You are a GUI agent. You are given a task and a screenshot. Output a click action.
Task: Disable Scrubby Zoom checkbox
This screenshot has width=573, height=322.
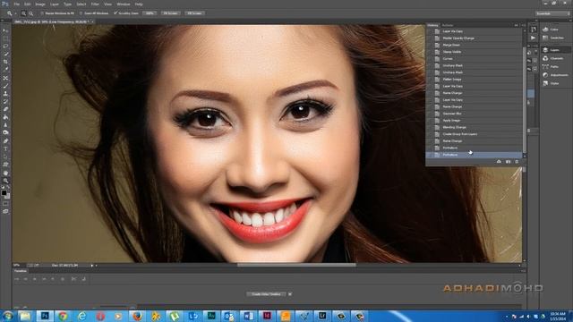click(115, 13)
